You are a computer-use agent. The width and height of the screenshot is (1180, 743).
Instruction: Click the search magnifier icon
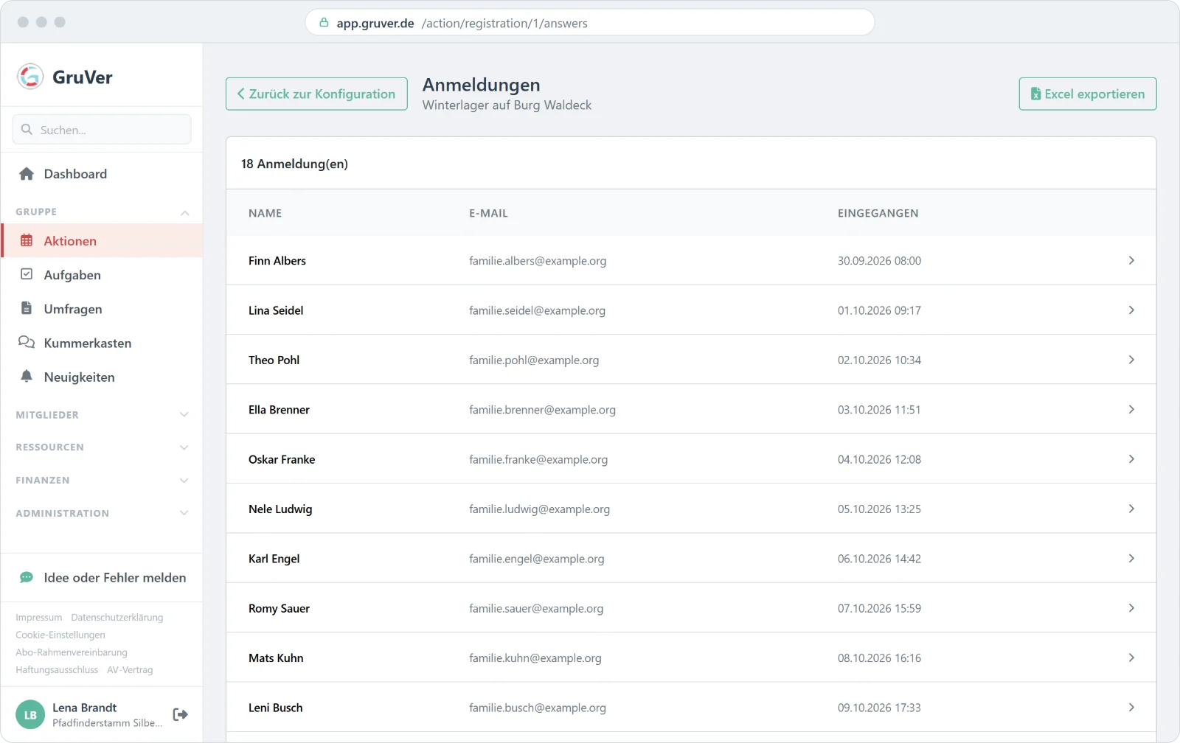tap(27, 130)
